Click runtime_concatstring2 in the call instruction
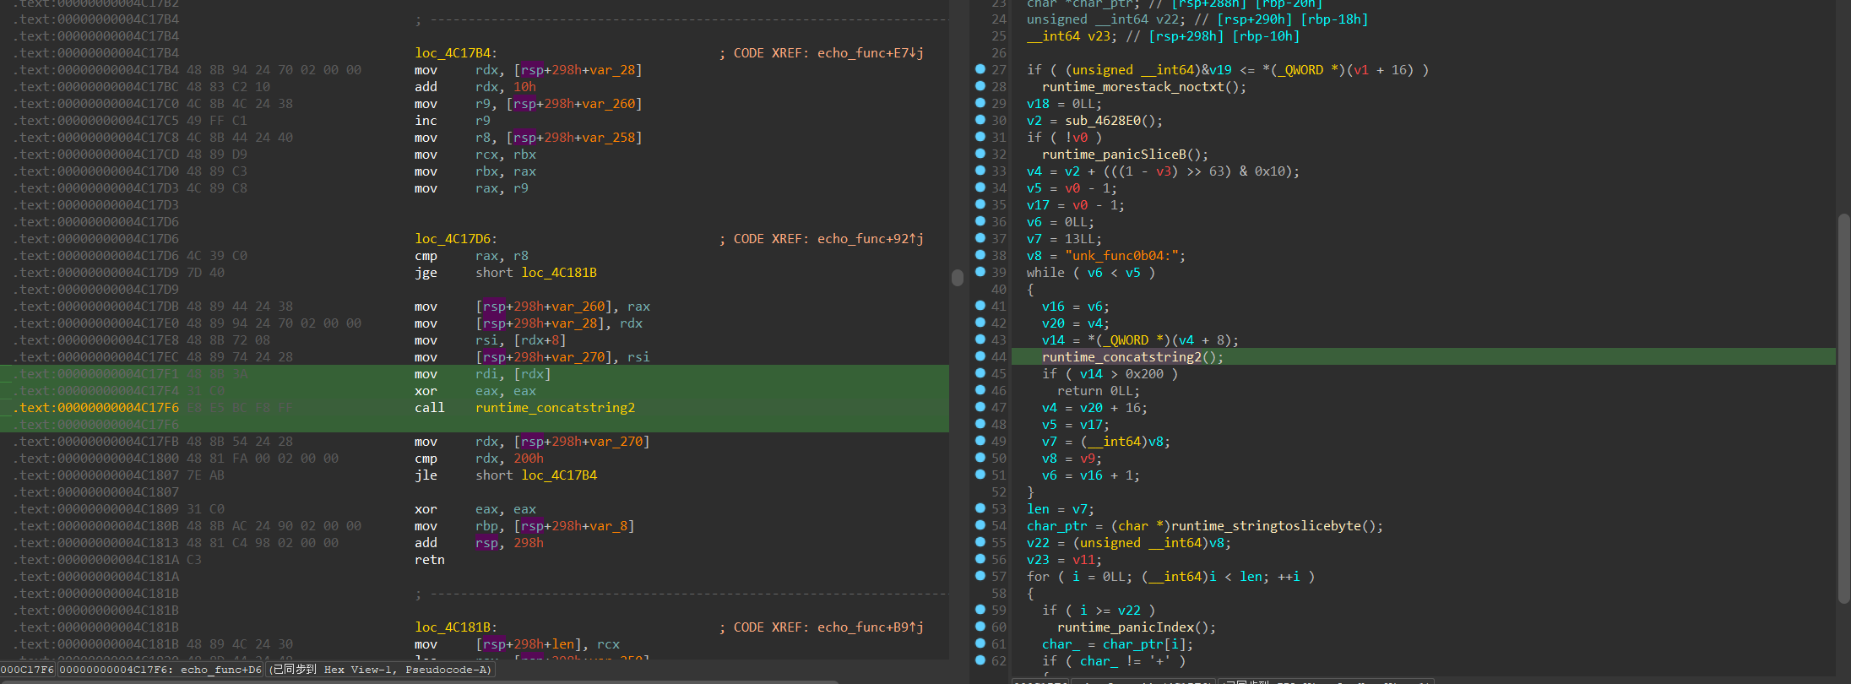 555,408
